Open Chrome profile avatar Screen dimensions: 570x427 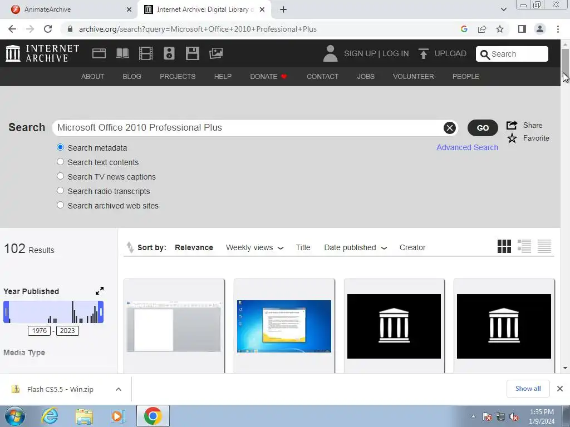pos(540,29)
